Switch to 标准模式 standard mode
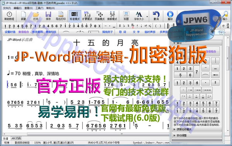Viewport: 232px width, 146px height. (x=75, y=16)
